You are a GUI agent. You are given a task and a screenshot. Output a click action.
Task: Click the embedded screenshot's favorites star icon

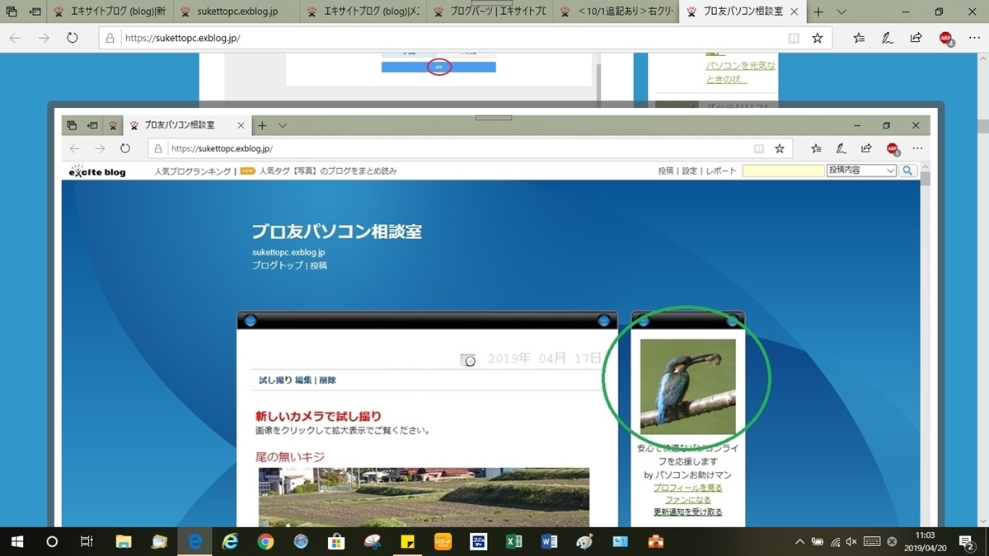(780, 148)
